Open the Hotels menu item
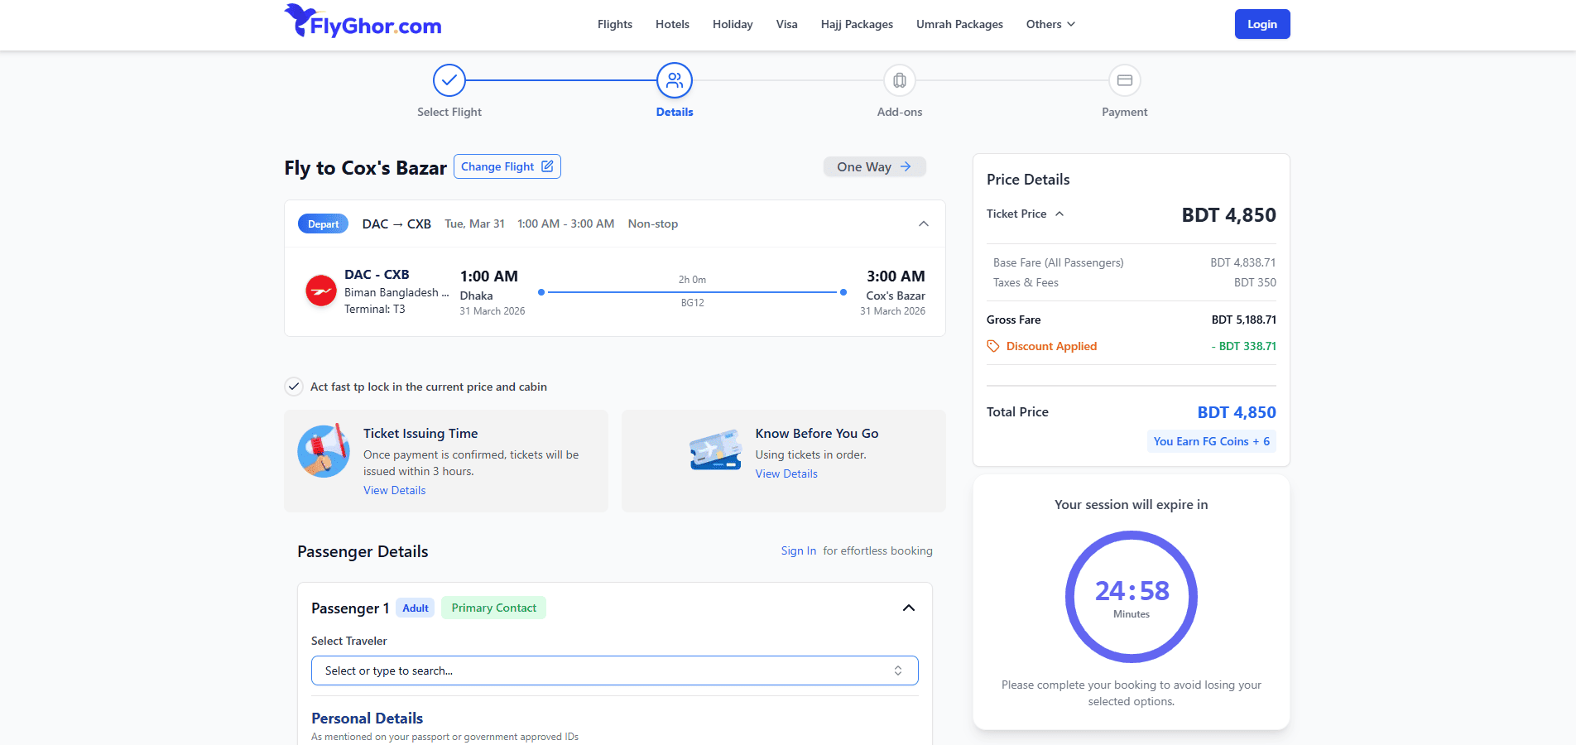Screen dimensions: 1576x745 click(672, 24)
